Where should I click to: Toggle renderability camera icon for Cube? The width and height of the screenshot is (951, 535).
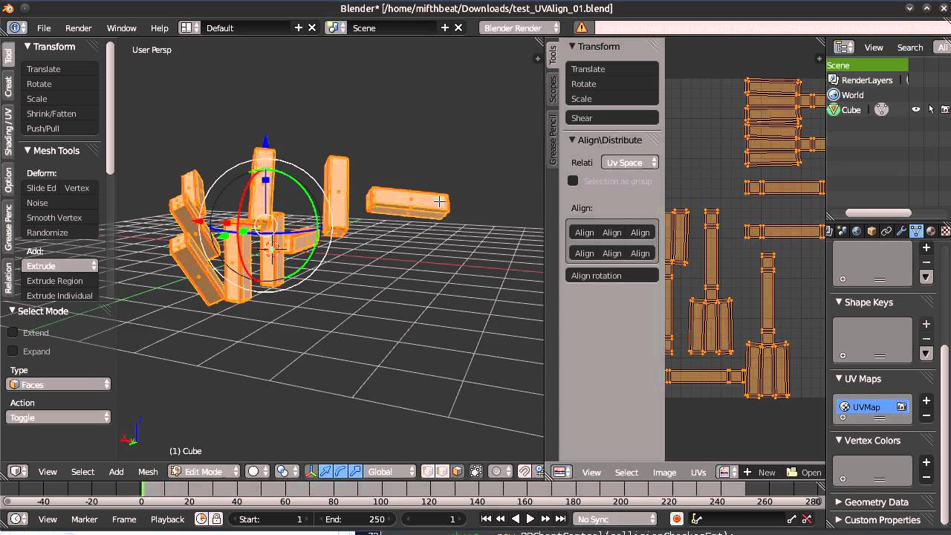(945, 109)
